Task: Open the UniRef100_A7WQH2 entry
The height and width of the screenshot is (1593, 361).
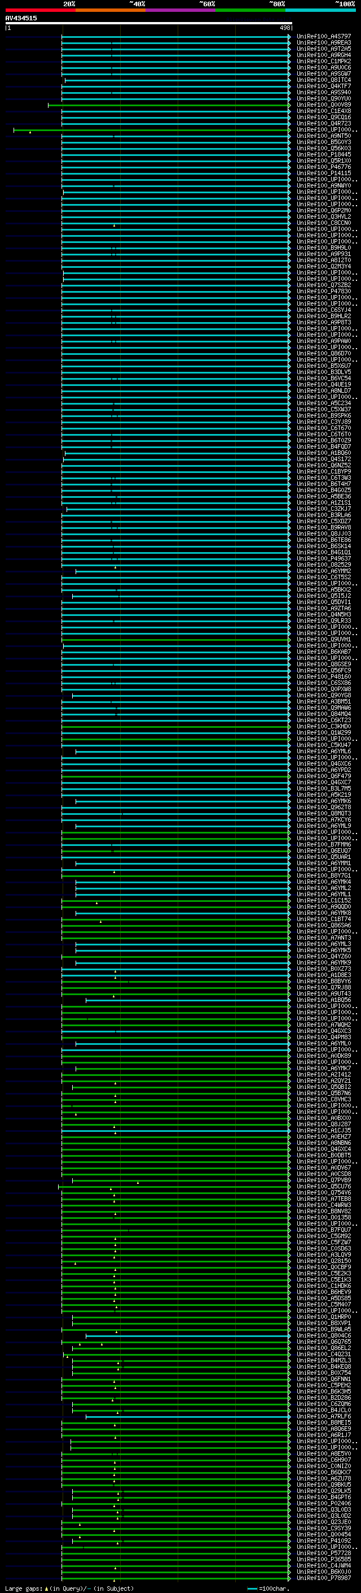Action: tap(323, 1025)
